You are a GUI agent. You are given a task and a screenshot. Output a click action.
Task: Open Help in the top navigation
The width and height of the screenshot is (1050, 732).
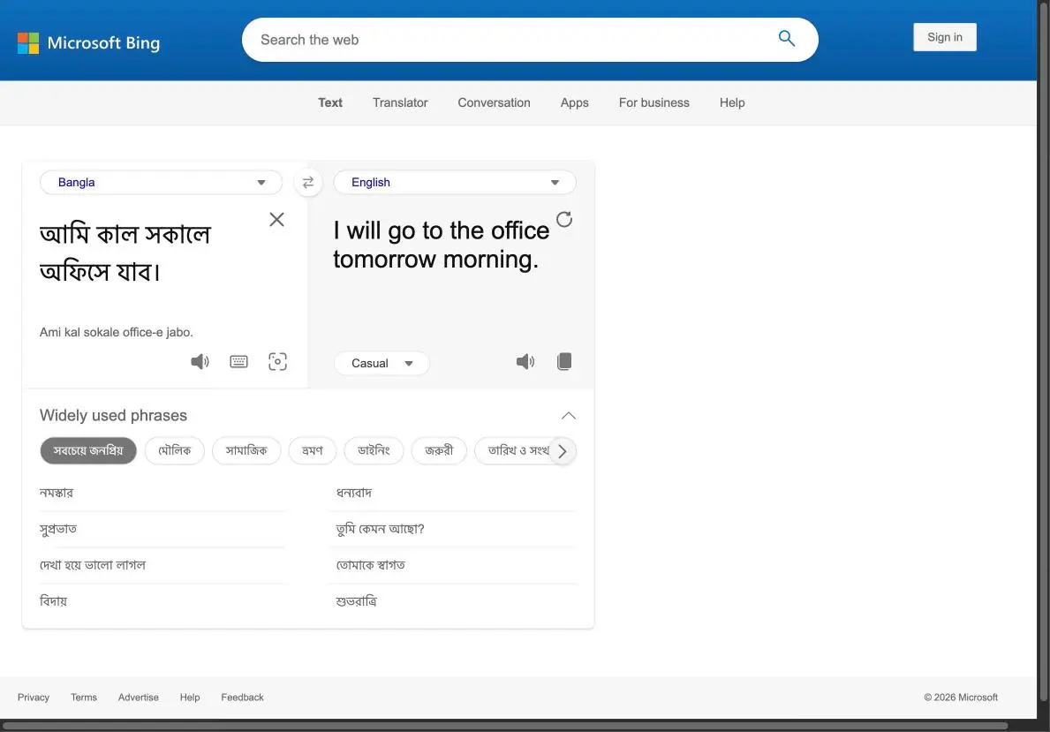pos(732,102)
